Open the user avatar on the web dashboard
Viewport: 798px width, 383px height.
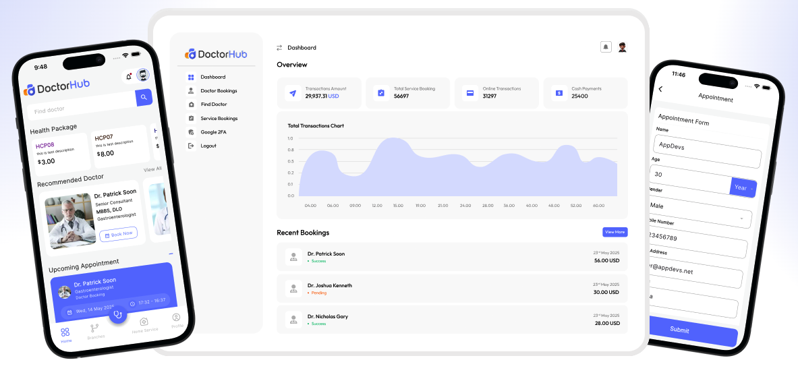coord(622,47)
